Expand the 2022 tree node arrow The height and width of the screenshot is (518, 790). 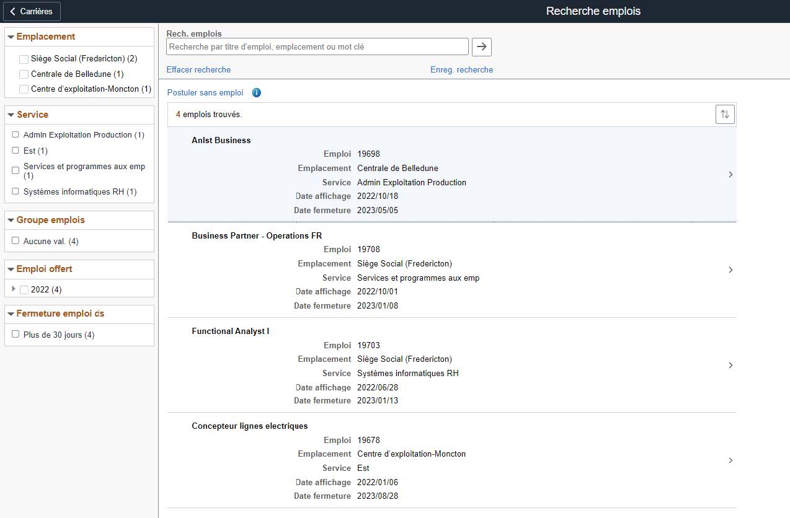(x=14, y=289)
